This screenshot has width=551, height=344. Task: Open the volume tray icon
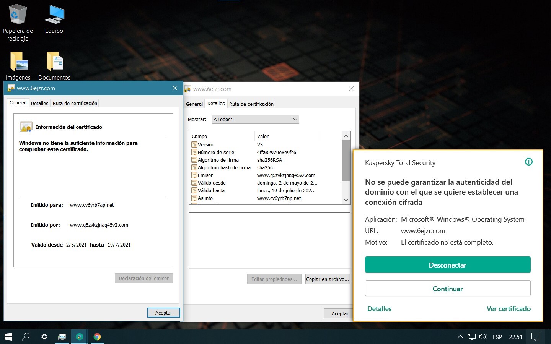click(x=483, y=337)
